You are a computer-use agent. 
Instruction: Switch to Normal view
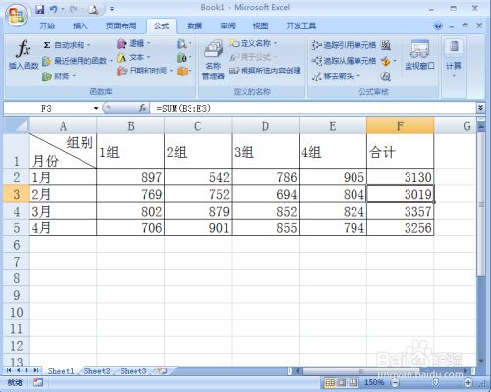[x=330, y=382]
